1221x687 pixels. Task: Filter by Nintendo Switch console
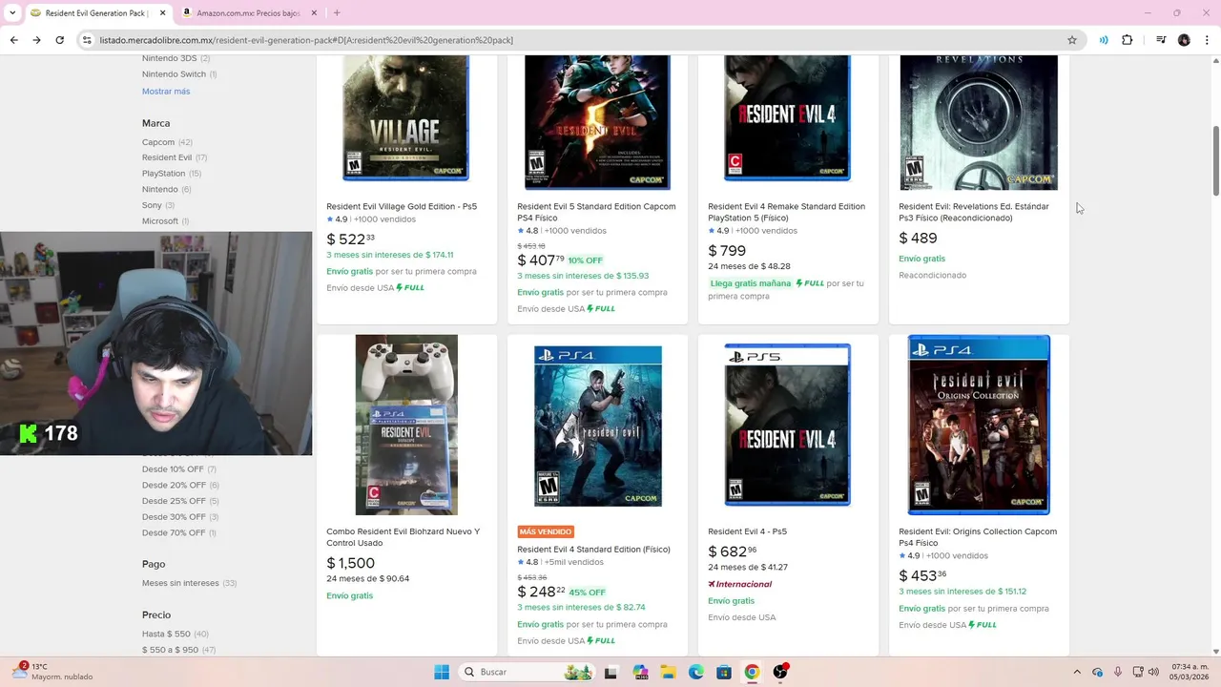point(174,73)
